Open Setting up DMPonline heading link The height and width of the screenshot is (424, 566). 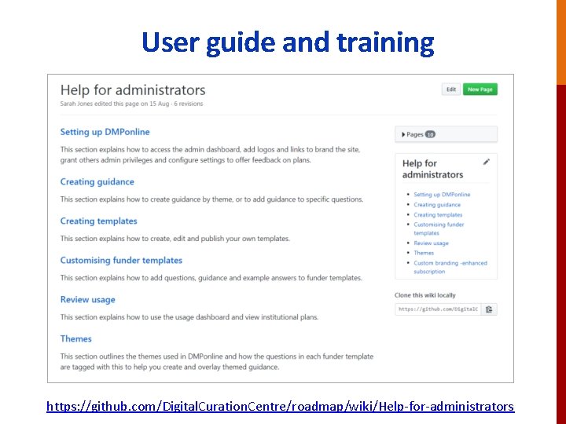(x=105, y=132)
